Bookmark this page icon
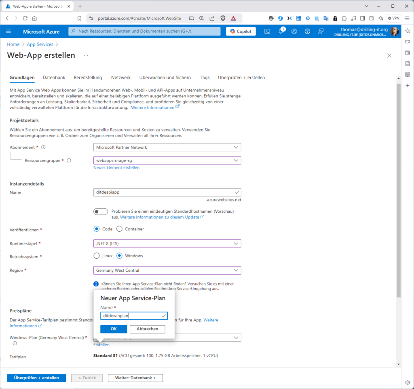The height and width of the screenshot is (389, 414). coord(79,18)
